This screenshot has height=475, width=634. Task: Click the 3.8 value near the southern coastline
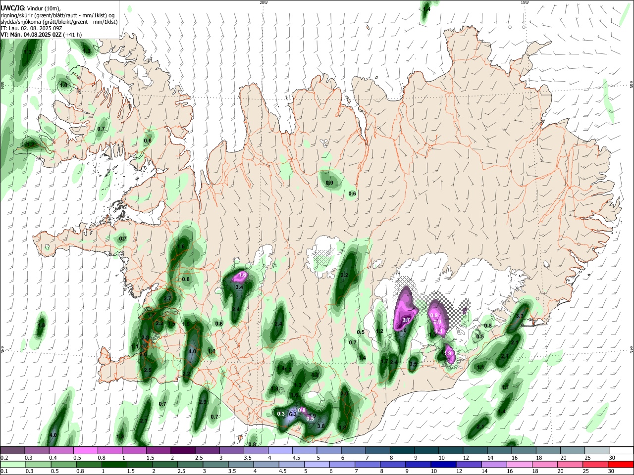pyautogui.click(x=321, y=426)
